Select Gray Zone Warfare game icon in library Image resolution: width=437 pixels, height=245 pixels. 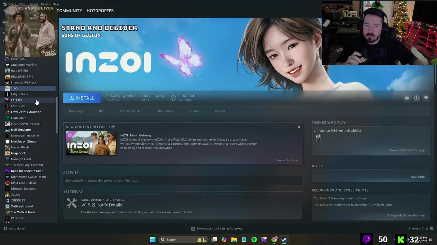(8, 65)
